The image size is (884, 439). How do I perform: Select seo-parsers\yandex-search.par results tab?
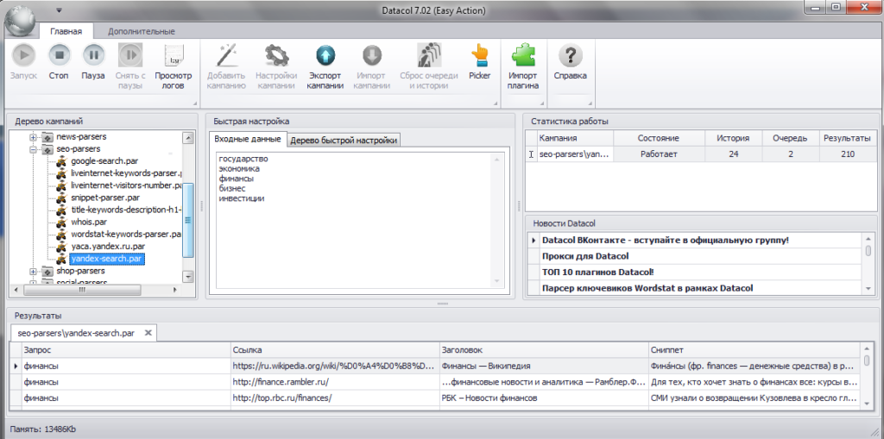(x=76, y=333)
